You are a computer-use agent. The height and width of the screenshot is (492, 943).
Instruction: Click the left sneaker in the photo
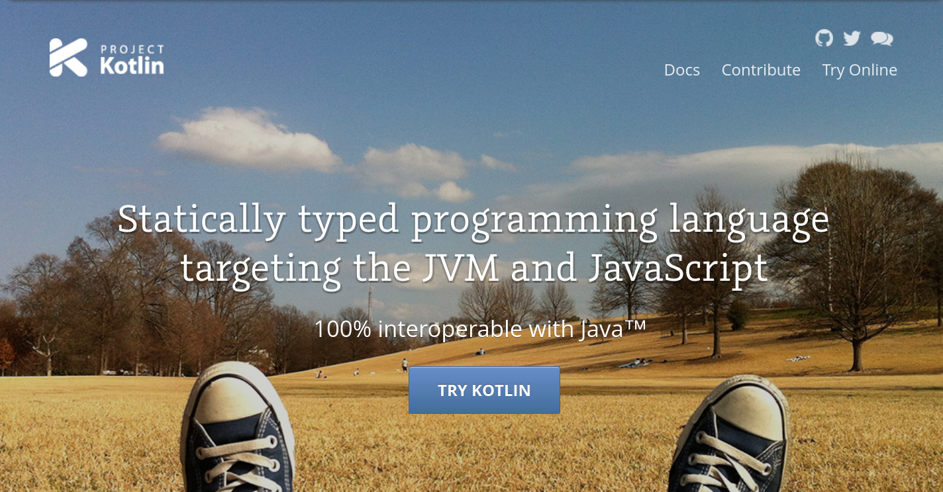click(x=239, y=430)
